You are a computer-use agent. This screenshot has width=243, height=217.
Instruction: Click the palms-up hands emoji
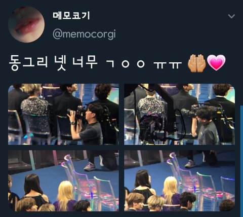click(197, 63)
